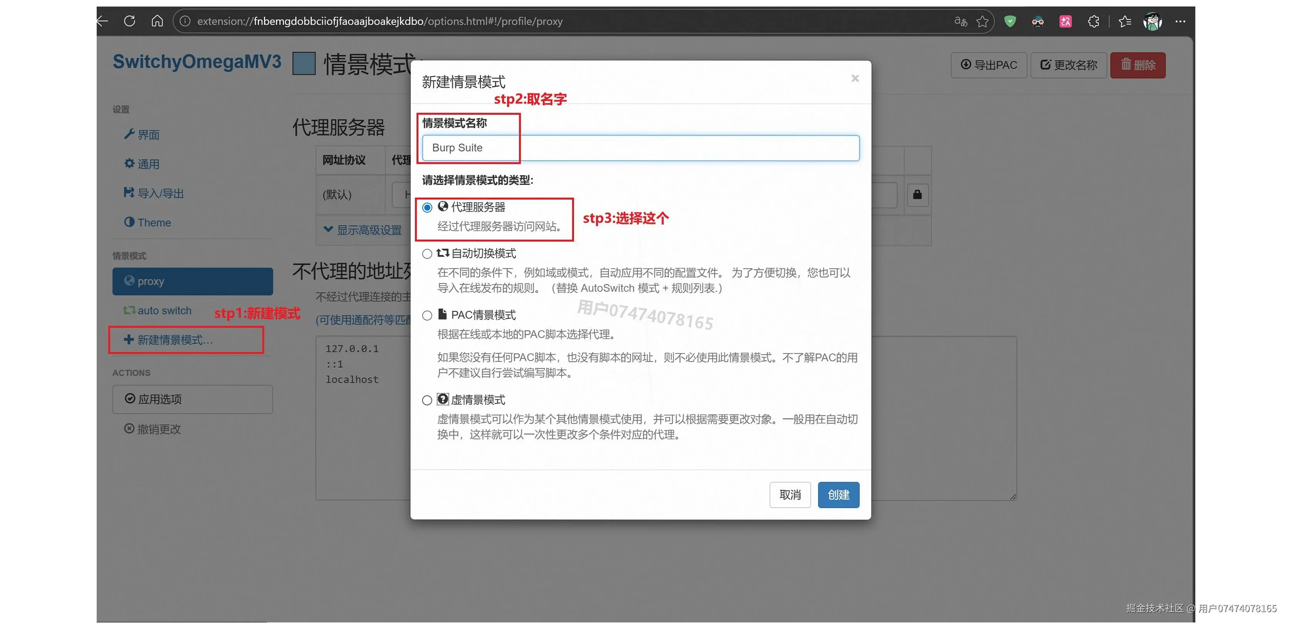Open the glasses extension icon
This screenshot has width=1292, height=629.
pos(1038,21)
